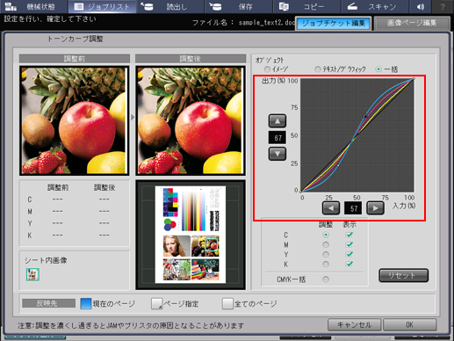The height and width of the screenshot is (341, 454).
Task: Move input value left with arrow button
Action: click(331, 208)
